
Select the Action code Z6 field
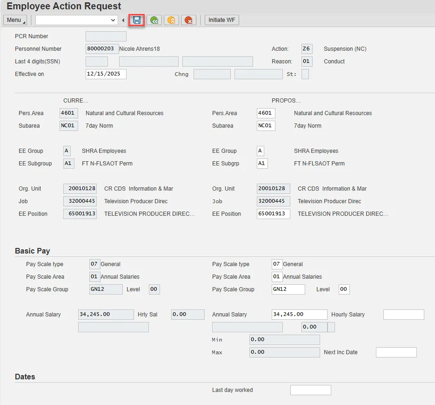(307, 49)
